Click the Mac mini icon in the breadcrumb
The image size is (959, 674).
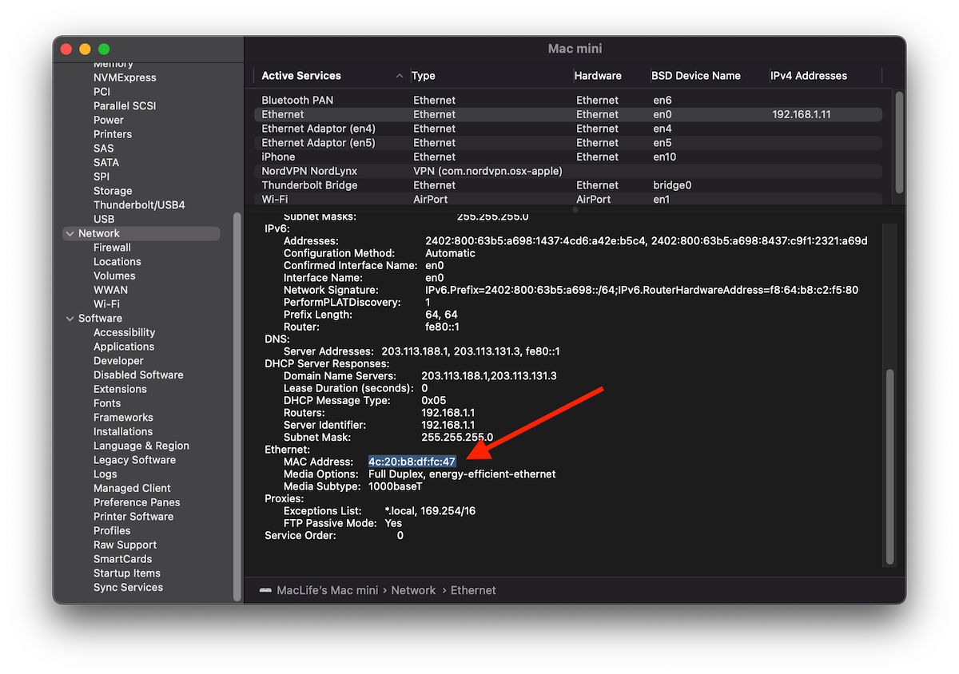click(x=266, y=590)
